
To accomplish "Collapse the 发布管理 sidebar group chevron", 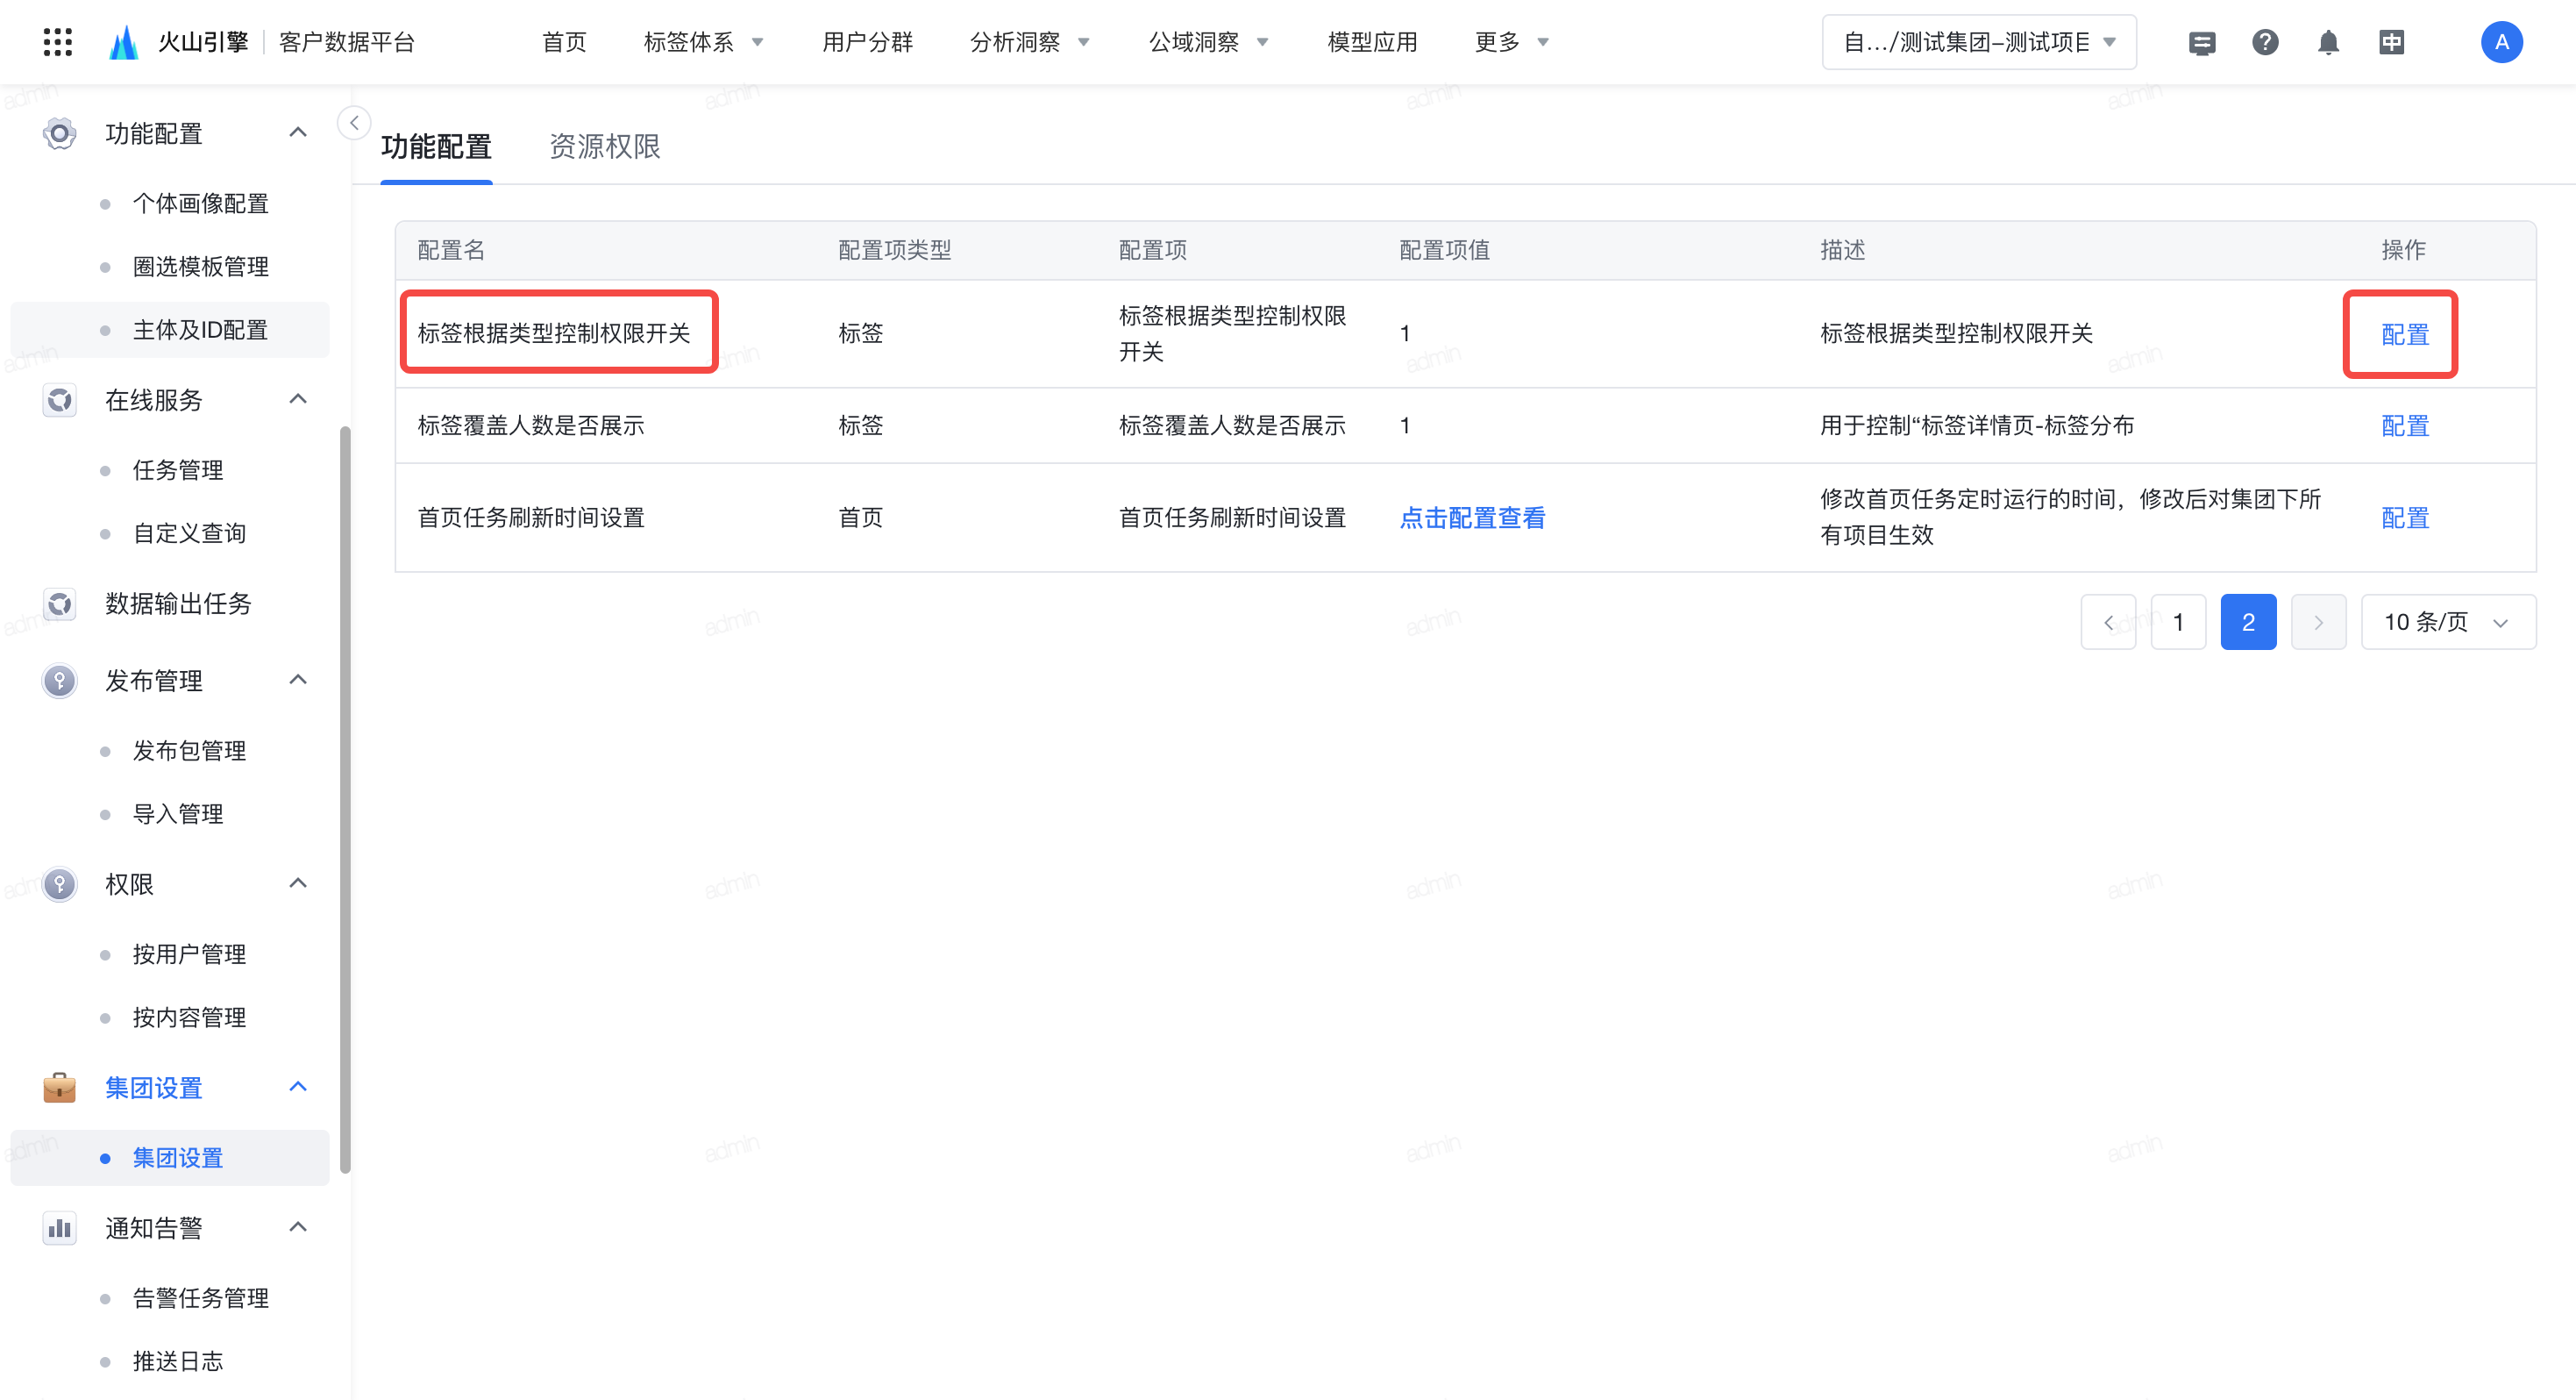I will pyautogui.click(x=298, y=680).
